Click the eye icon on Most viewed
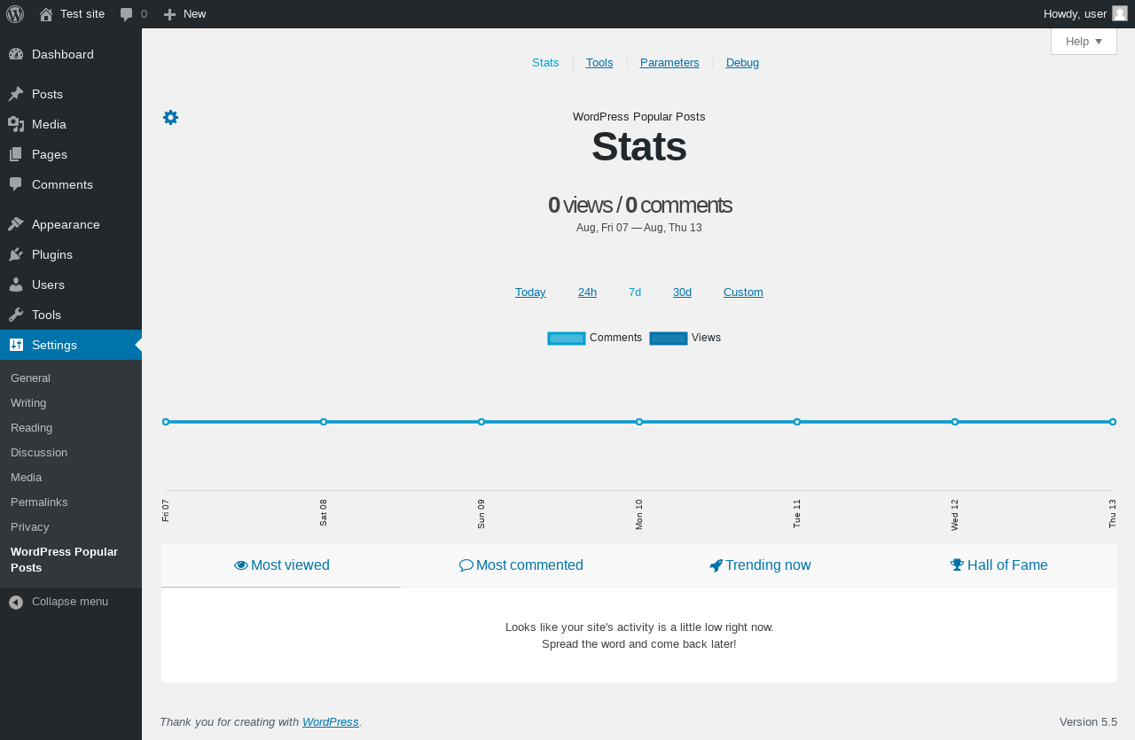 [241, 565]
